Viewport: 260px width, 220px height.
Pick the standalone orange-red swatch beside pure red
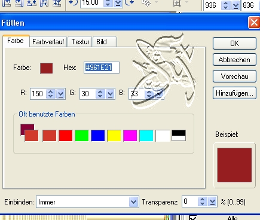[50, 136]
